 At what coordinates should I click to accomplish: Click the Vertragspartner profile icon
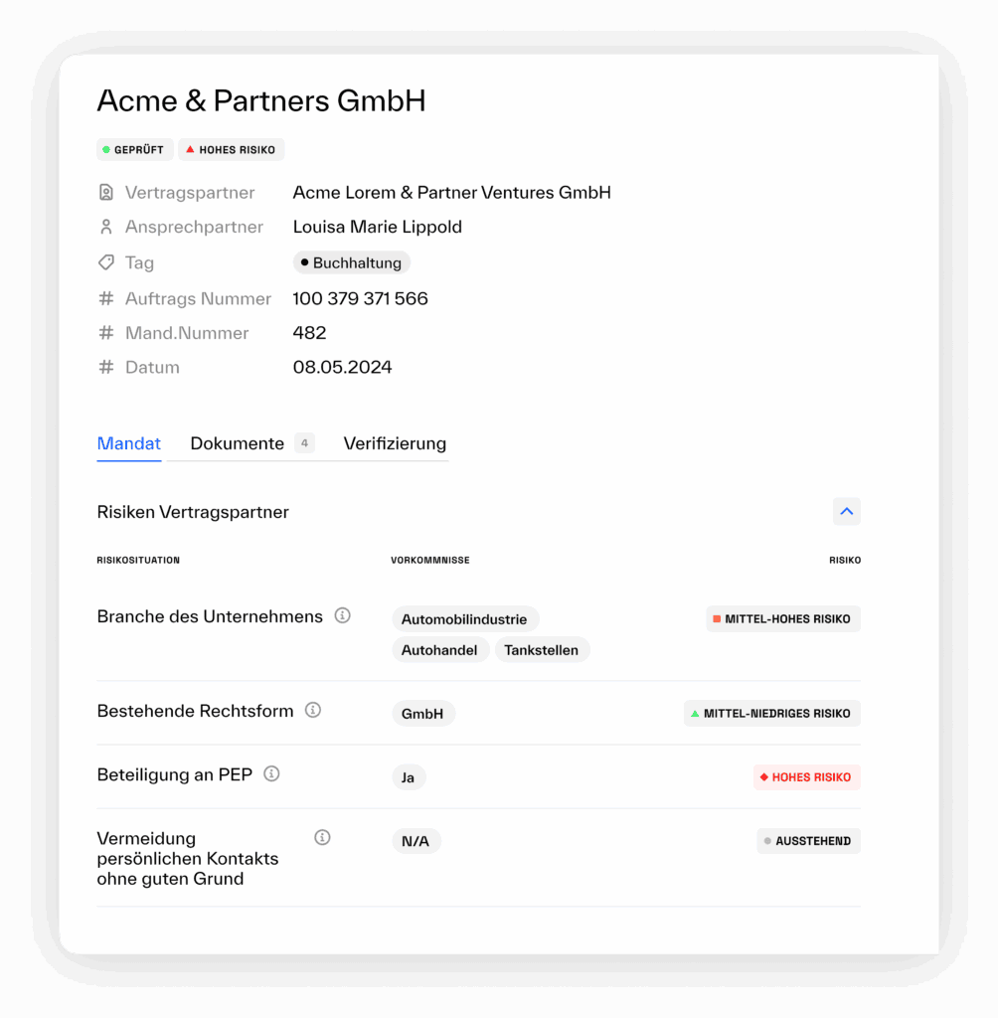pos(106,191)
